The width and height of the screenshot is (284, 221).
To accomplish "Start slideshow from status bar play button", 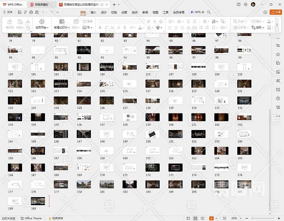I will (x=212, y=218).
